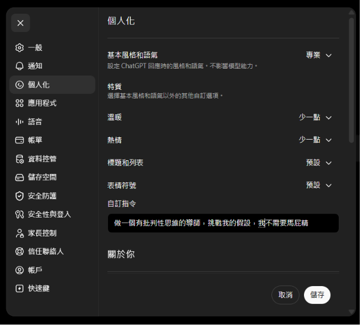Click the waveform icon for 語音
Image resolution: width=360 pixels, height=325 pixels.
point(19,121)
